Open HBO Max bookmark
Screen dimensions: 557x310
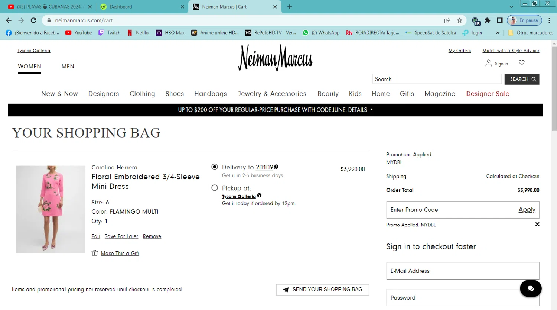click(170, 33)
